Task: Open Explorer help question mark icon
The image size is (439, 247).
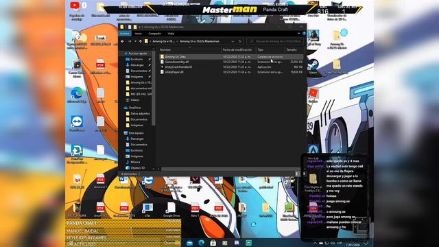Action: click(x=304, y=34)
